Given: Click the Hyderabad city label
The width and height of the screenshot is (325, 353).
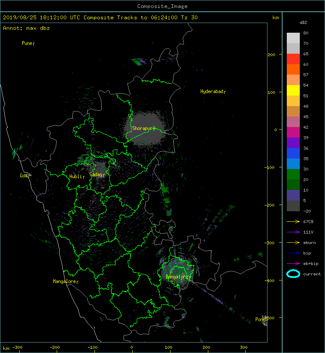Looking at the screenshot, I should tap(213, 92).
